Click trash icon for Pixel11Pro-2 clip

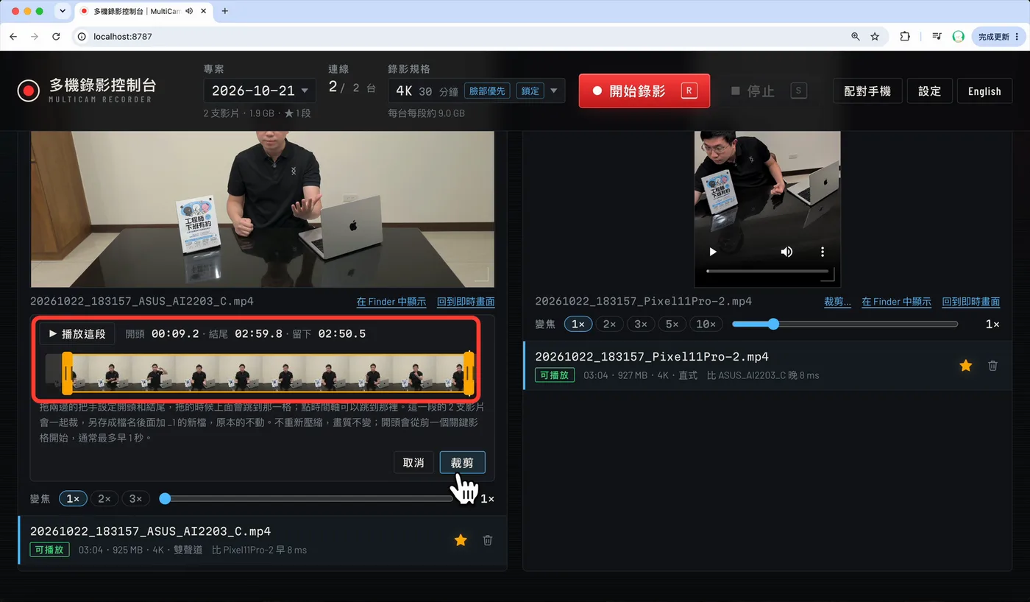(992, 365)
